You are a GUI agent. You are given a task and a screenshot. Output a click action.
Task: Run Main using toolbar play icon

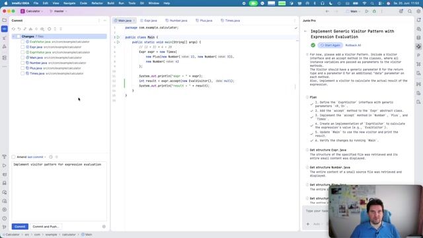click(367, 11)
